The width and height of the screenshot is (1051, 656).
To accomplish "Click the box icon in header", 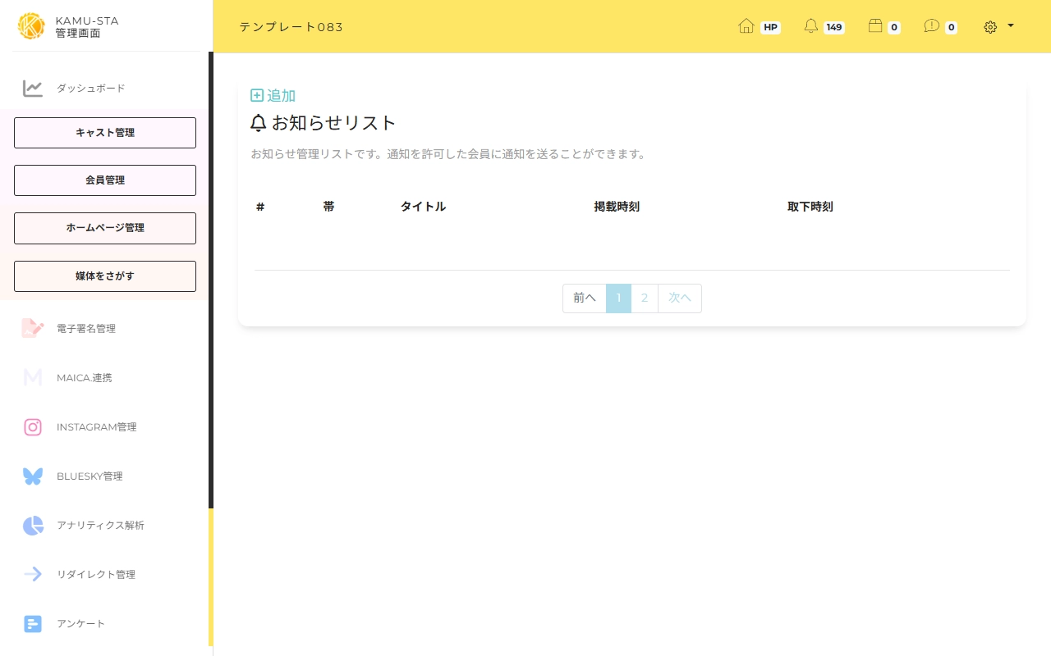I will [x=875, y=26].
